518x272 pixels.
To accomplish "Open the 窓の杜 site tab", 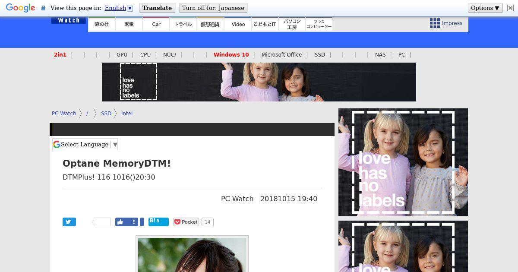I will (102, 24).
